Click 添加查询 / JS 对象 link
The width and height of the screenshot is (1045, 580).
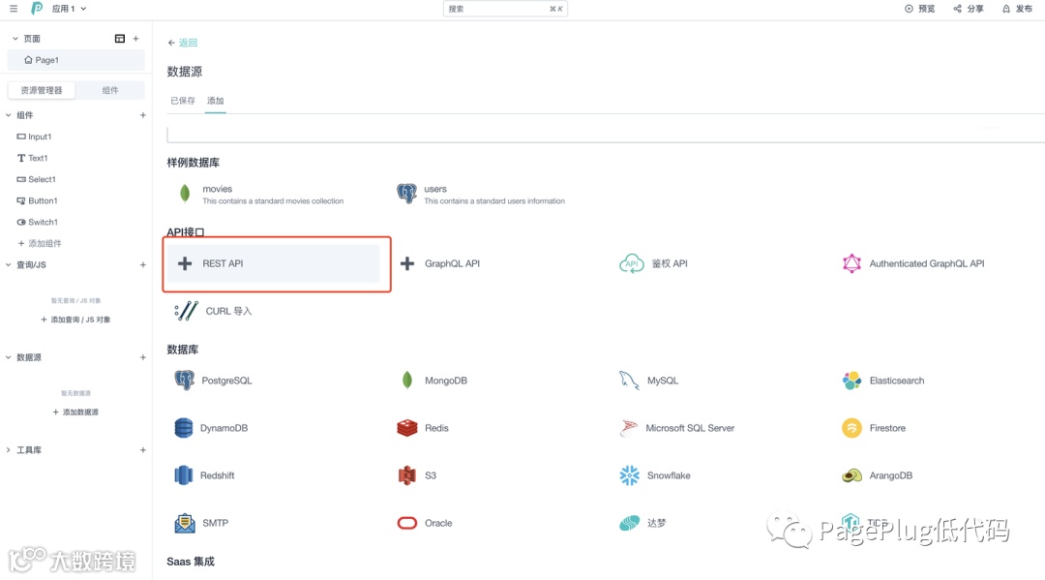pos(76,320)
